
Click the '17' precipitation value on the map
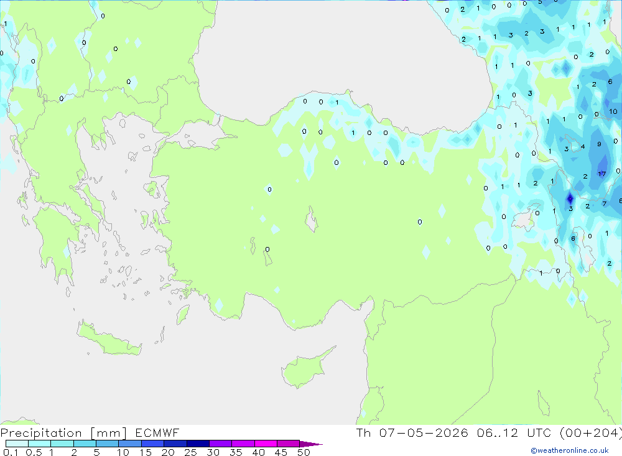tap(601, 174)
